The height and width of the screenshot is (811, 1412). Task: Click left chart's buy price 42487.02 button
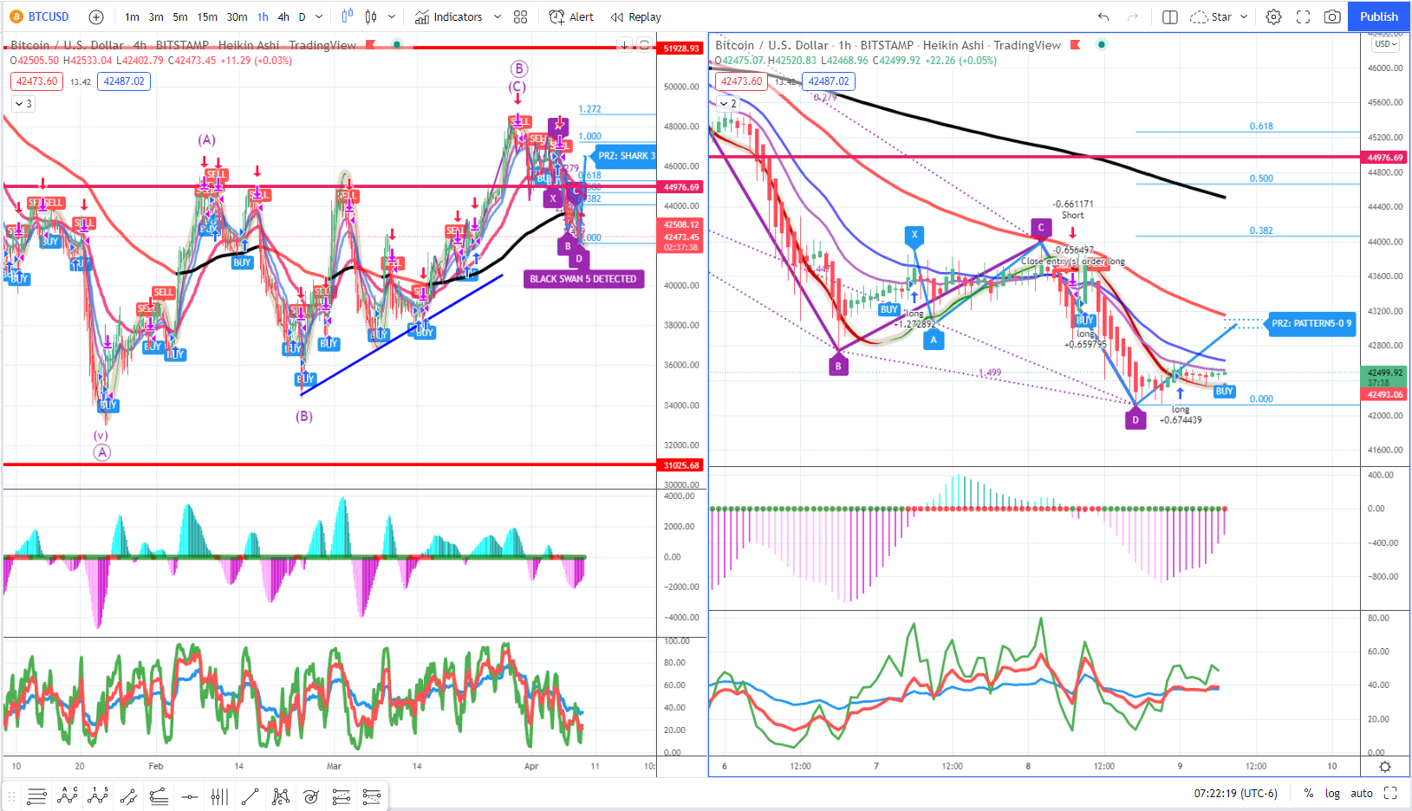tap(124, 81)
